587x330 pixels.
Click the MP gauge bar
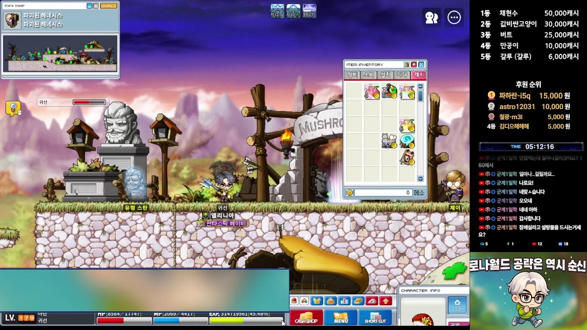pos(180,321)
